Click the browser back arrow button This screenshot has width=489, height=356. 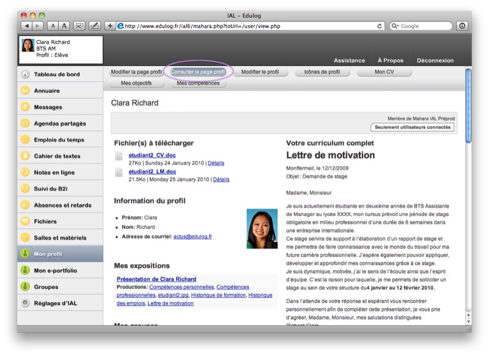coord(26,26)
